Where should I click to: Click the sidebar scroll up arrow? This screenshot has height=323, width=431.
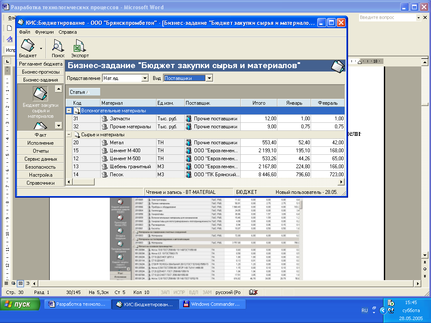click(59, 89)
